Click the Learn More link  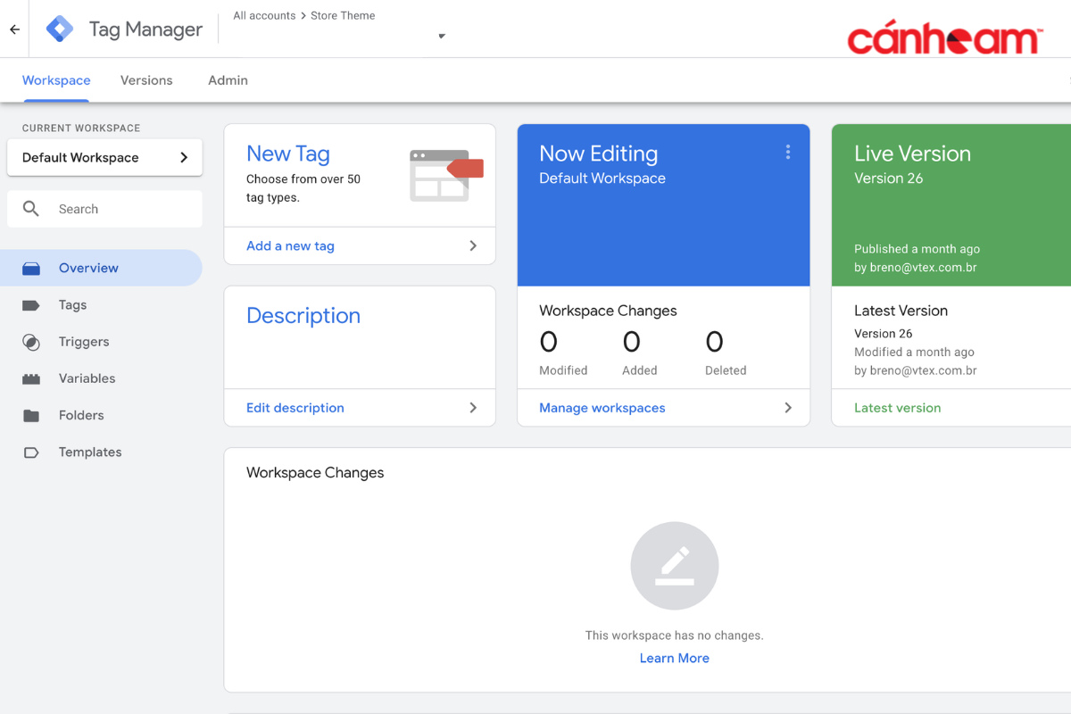[x=675, y=658]
